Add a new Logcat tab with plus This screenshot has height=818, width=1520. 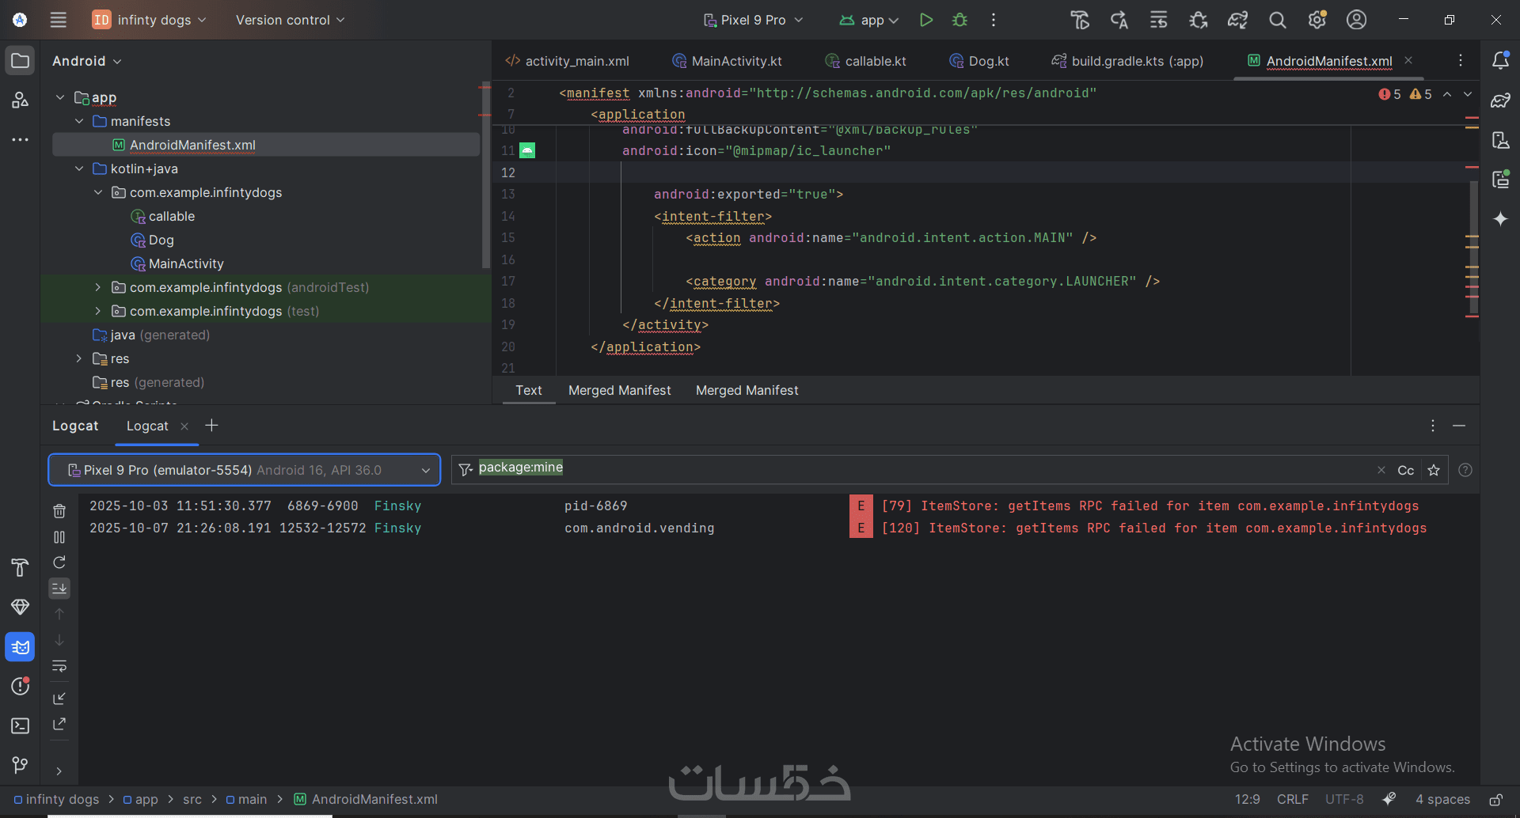tap(211, 426)
